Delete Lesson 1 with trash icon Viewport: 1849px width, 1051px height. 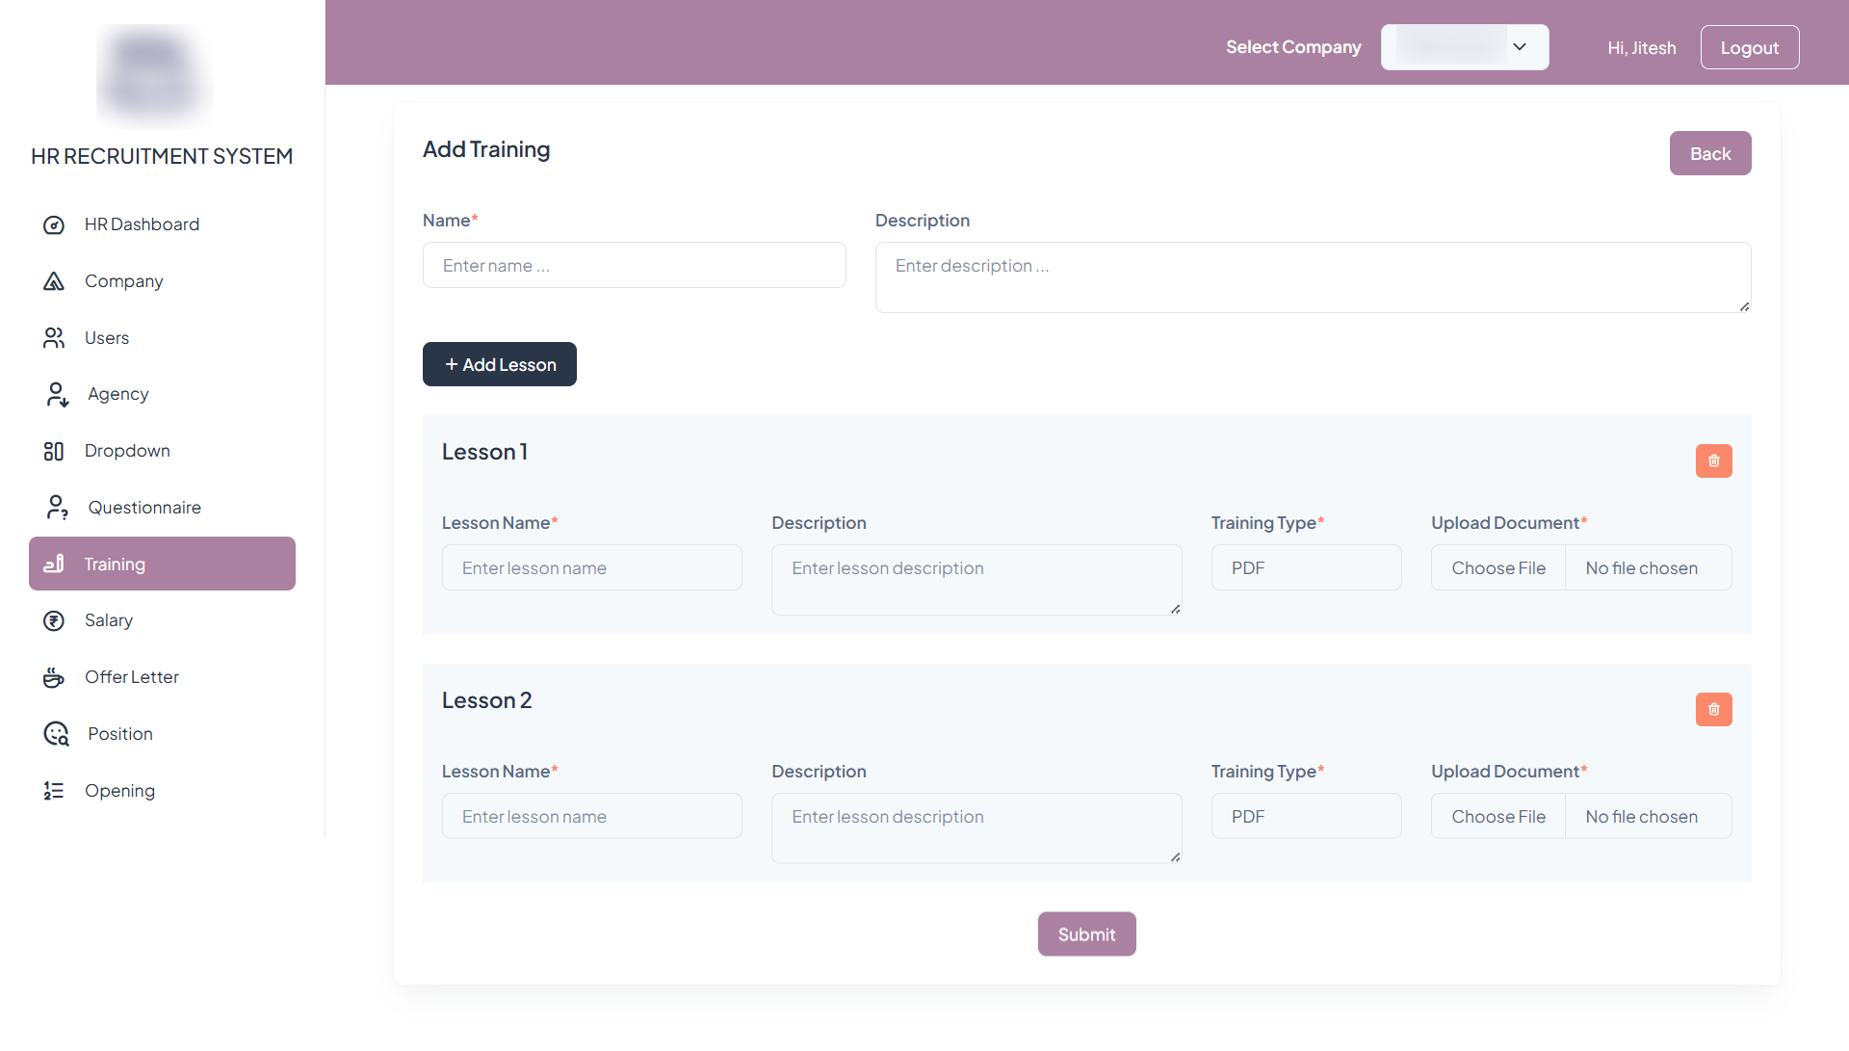1713,461
